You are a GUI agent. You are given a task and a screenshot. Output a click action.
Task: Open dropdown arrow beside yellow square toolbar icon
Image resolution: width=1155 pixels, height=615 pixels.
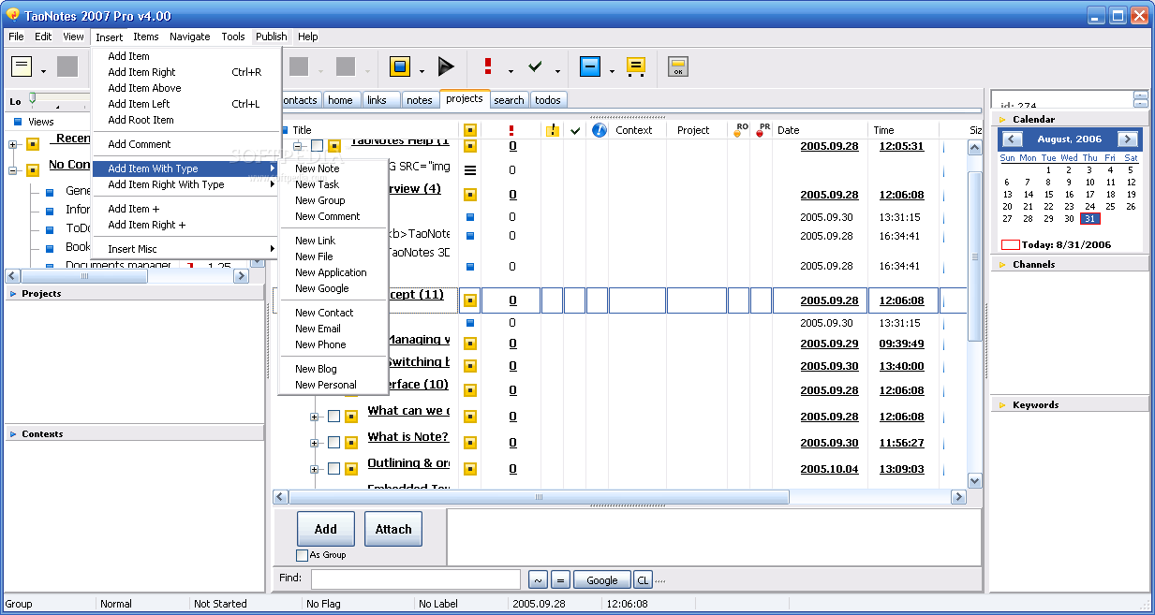(422, 71)
